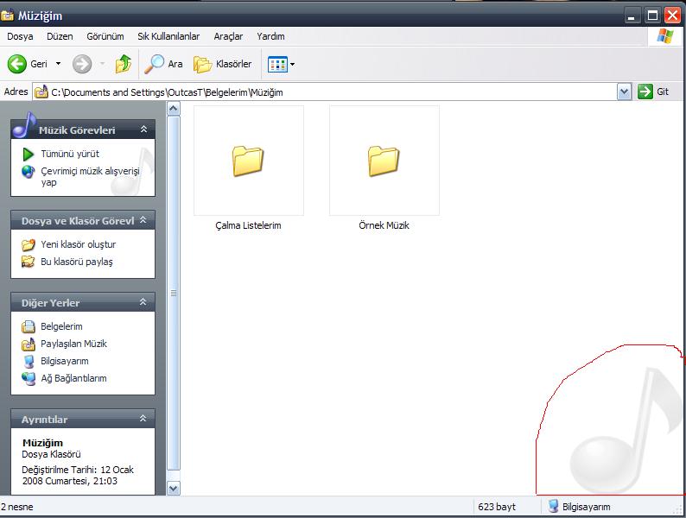Click the green Git arrow icon

645,92
